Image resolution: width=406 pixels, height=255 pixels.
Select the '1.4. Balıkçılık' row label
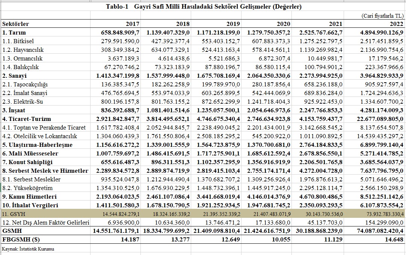pos(20,67)
